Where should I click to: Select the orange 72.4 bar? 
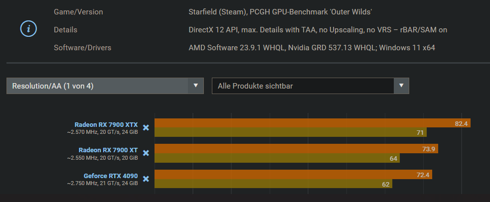tap(293, 175)
